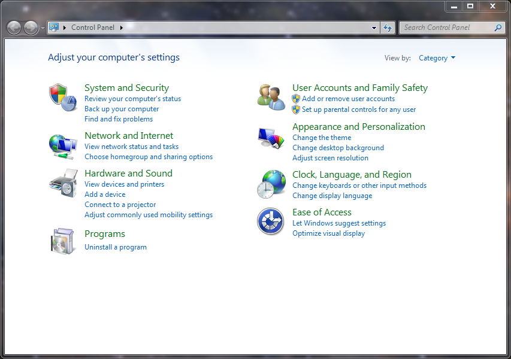Open Appearance and Personalization heading
This screenshot has width=511, height=359.
coord(358,127)
